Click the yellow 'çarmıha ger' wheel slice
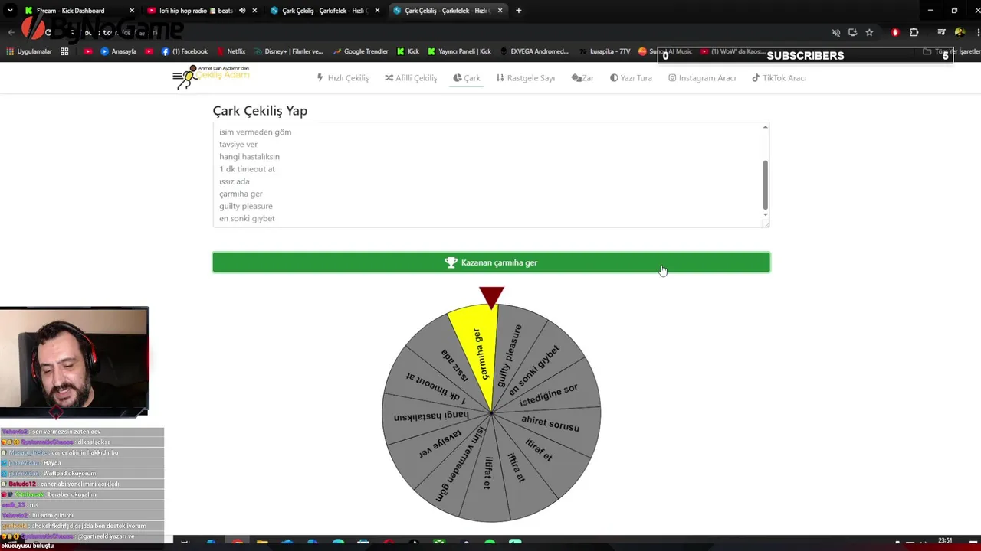 tap(478, 352)
